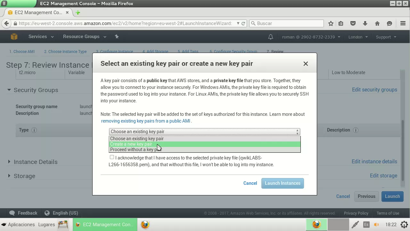This screenshot has height=231, width=410.
Task: Select 'Create a new key pair' option
Action: [x=204, y=144]
